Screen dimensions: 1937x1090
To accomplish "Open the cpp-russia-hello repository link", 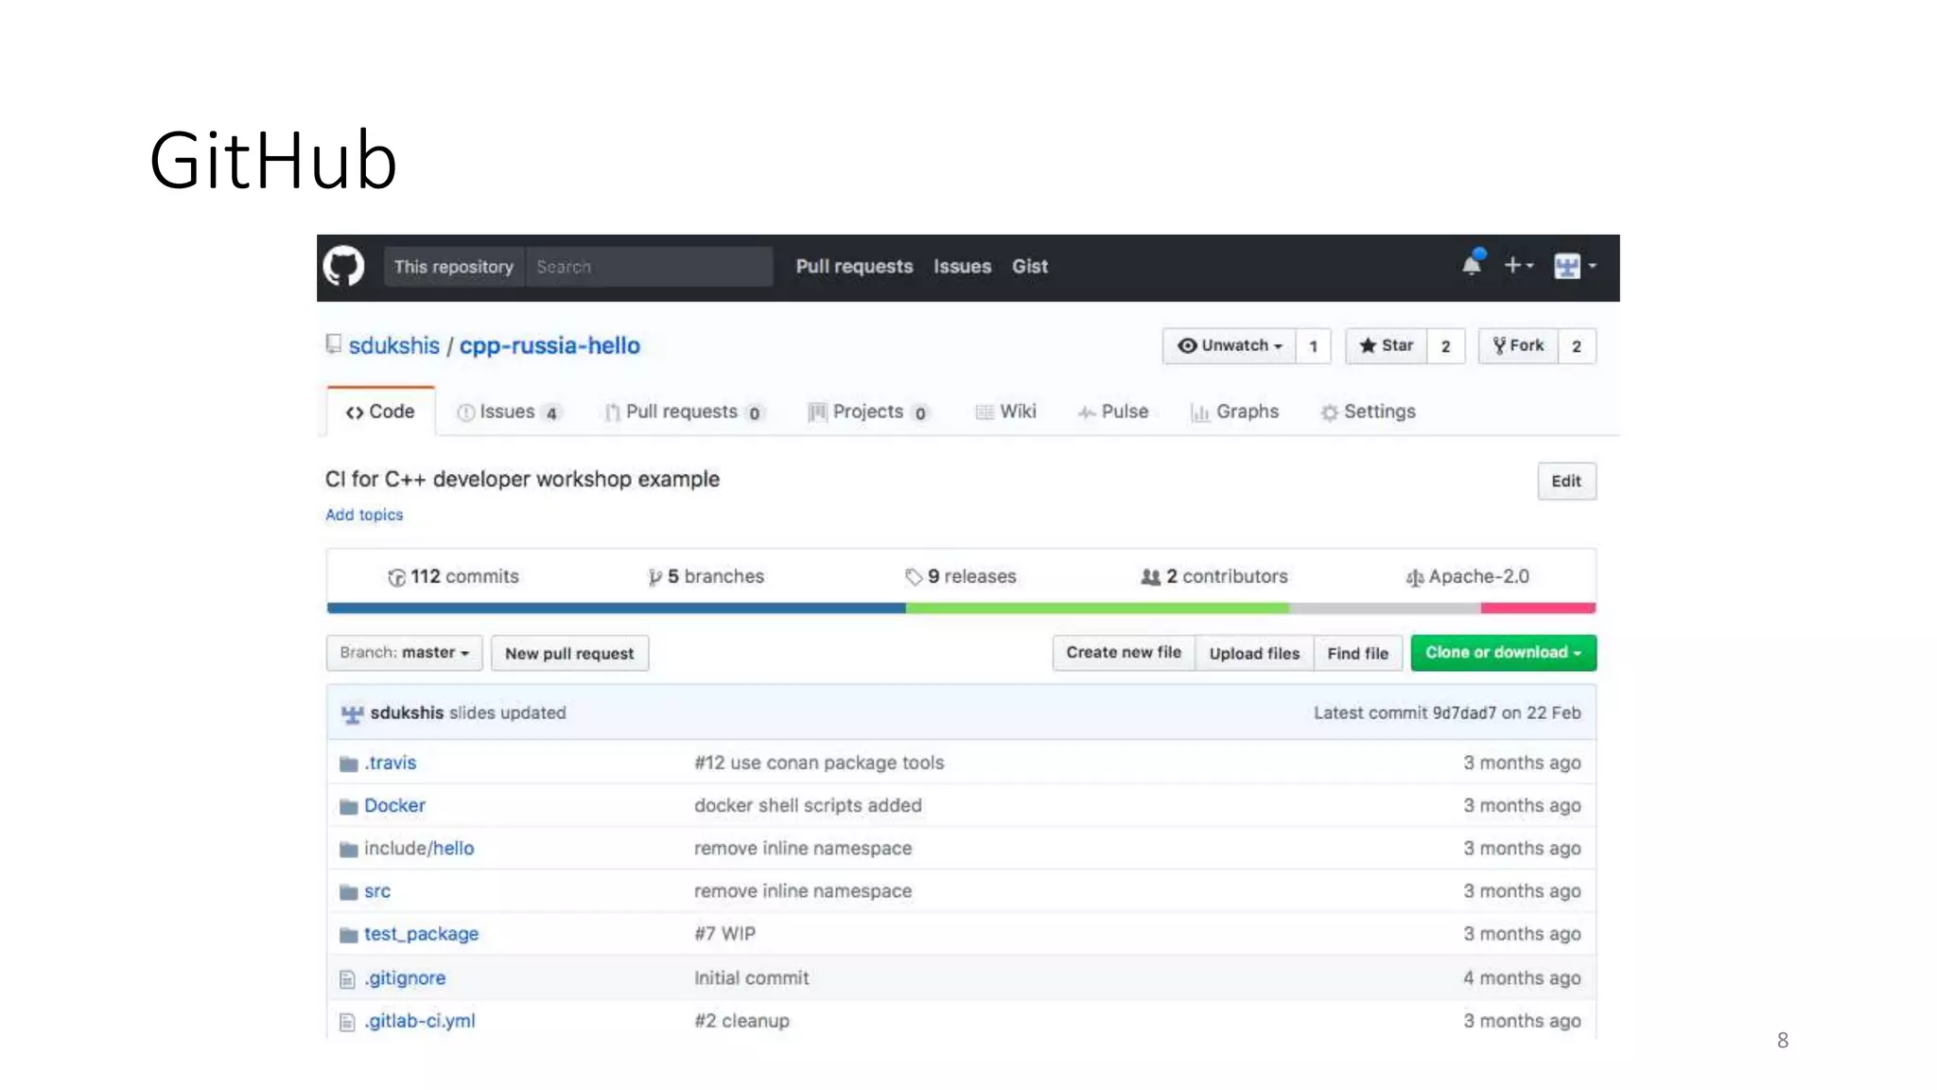I will coord(550,346).
